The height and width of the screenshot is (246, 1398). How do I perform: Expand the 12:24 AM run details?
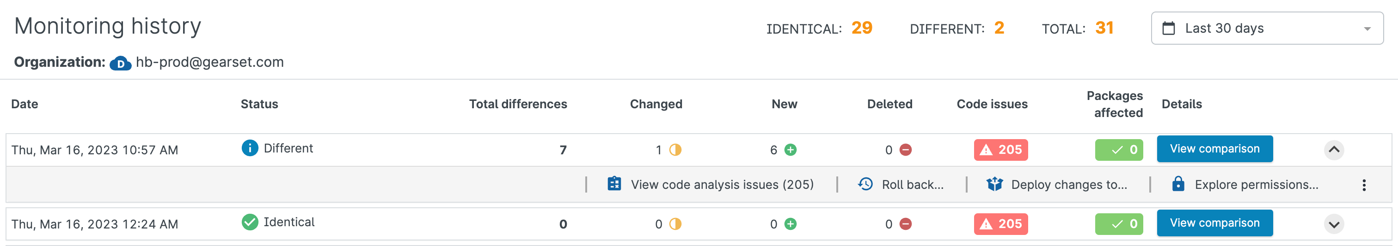click(x=1333, y=224)
